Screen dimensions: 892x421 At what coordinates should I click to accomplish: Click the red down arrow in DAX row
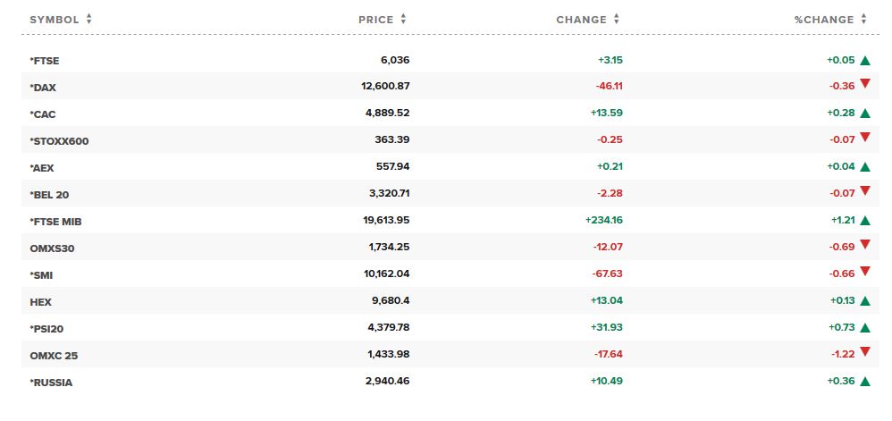pos(865,84)
